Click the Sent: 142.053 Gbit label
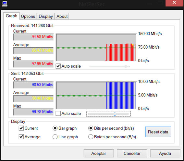 click(27, 74)
